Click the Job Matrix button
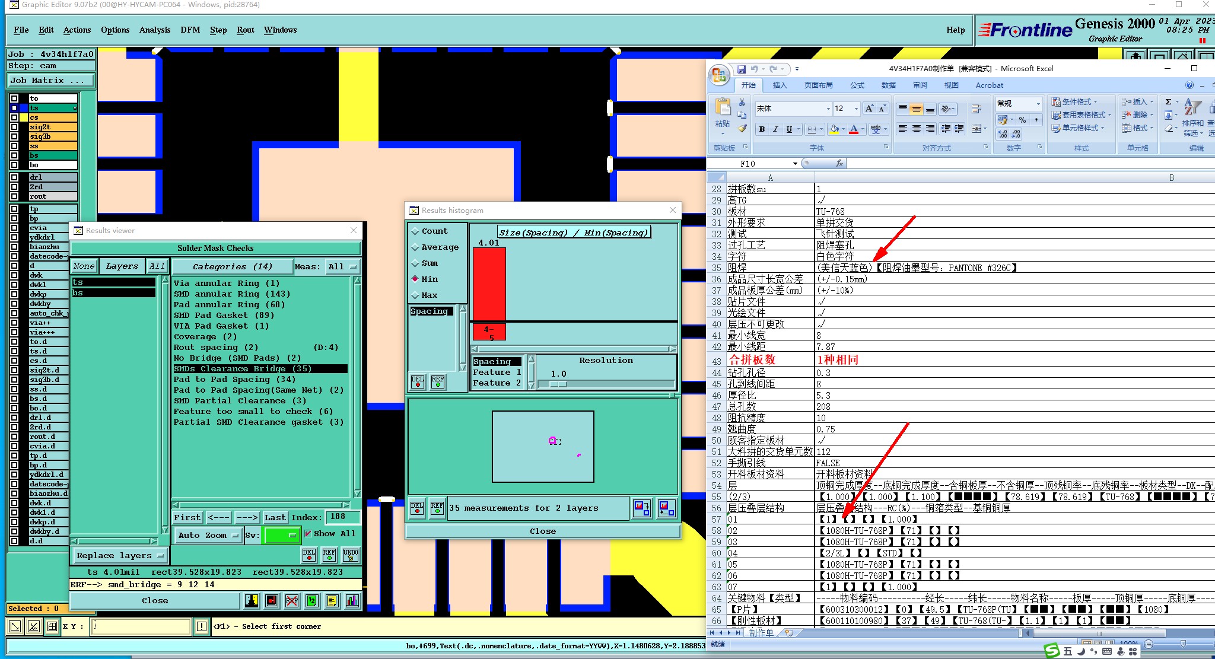 click(50, 81)
